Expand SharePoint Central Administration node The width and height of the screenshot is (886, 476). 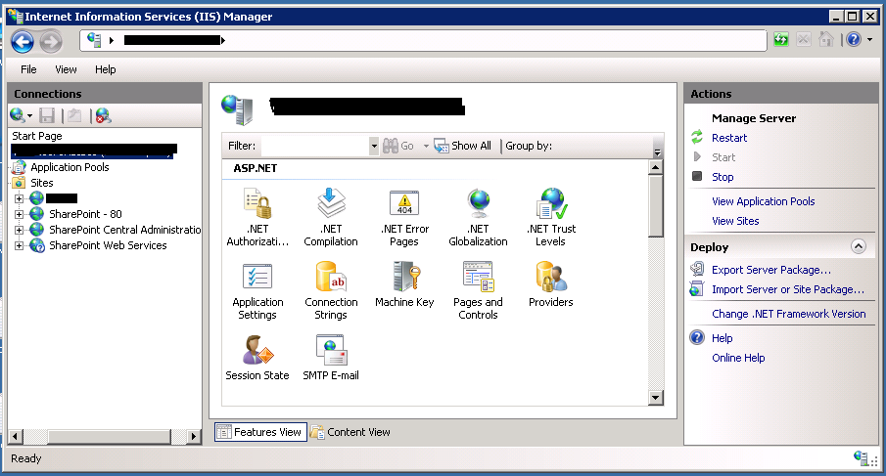pyautogui.click(x=19, y=230)
